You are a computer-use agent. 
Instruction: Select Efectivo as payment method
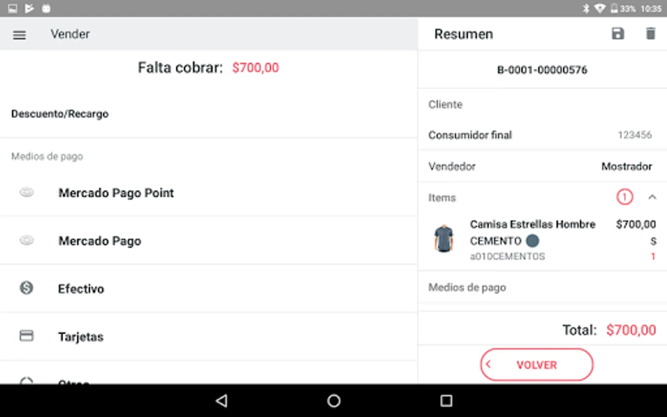[x=81, y=289]
